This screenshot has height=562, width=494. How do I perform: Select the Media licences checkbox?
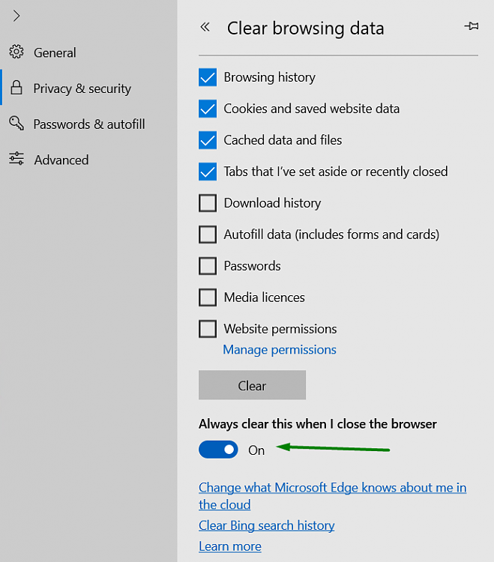click(208, 297)
